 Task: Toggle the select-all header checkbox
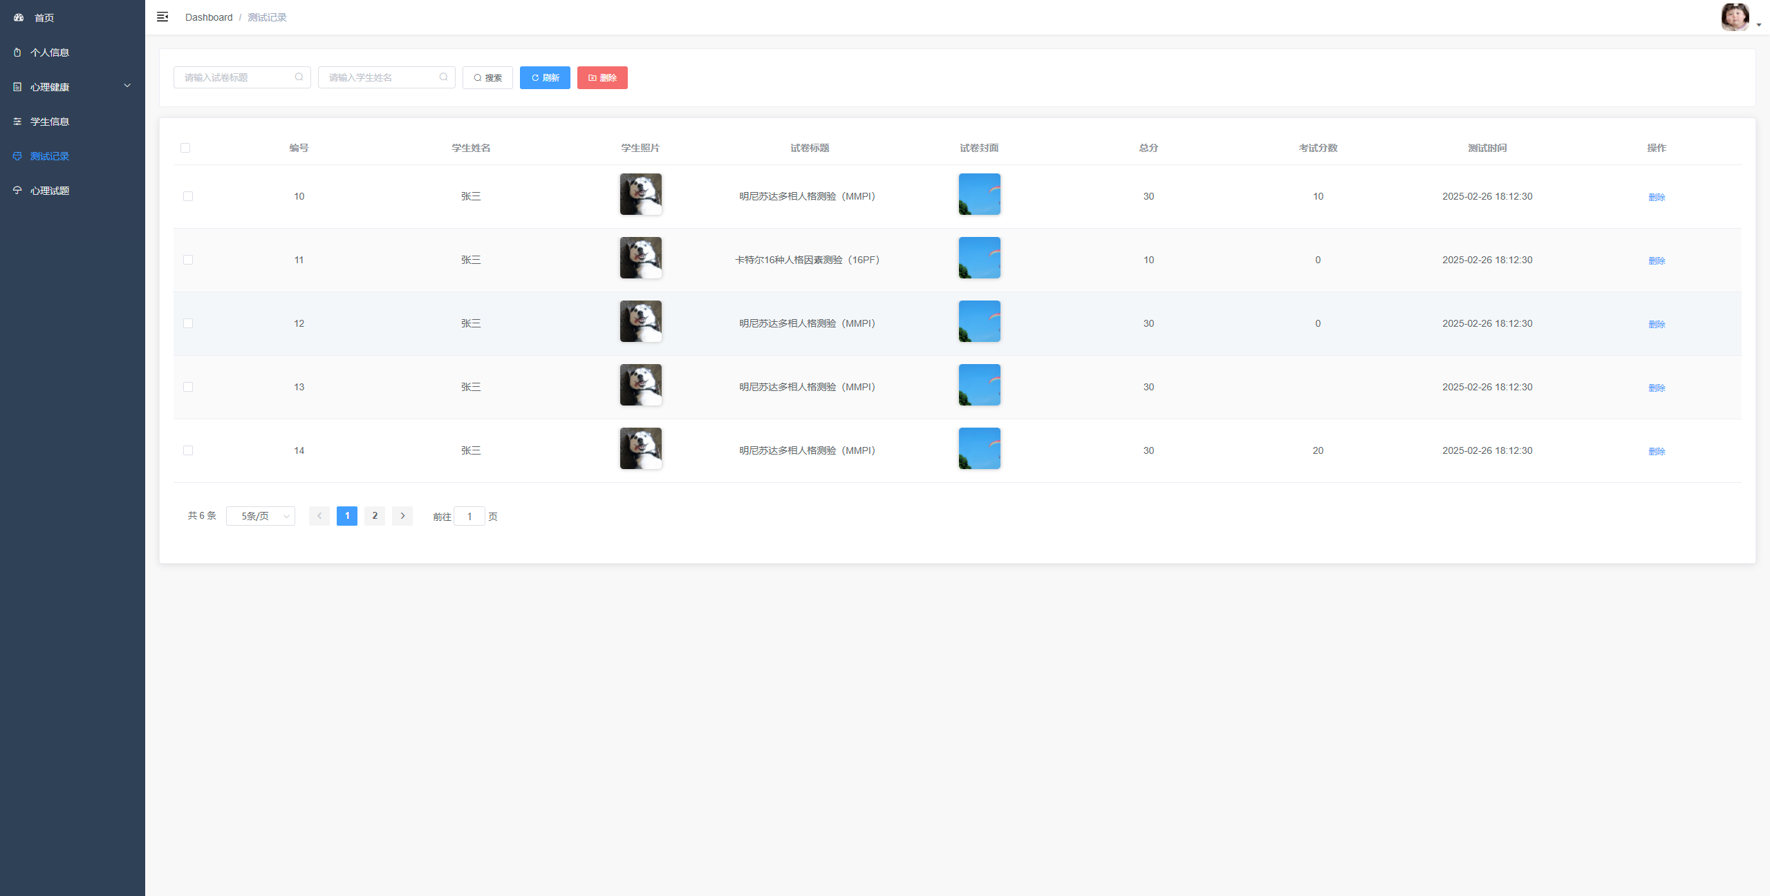tap(185, 148)
